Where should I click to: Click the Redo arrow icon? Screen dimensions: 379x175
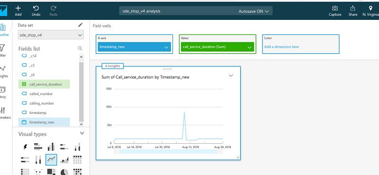click(x=54, y=8)
